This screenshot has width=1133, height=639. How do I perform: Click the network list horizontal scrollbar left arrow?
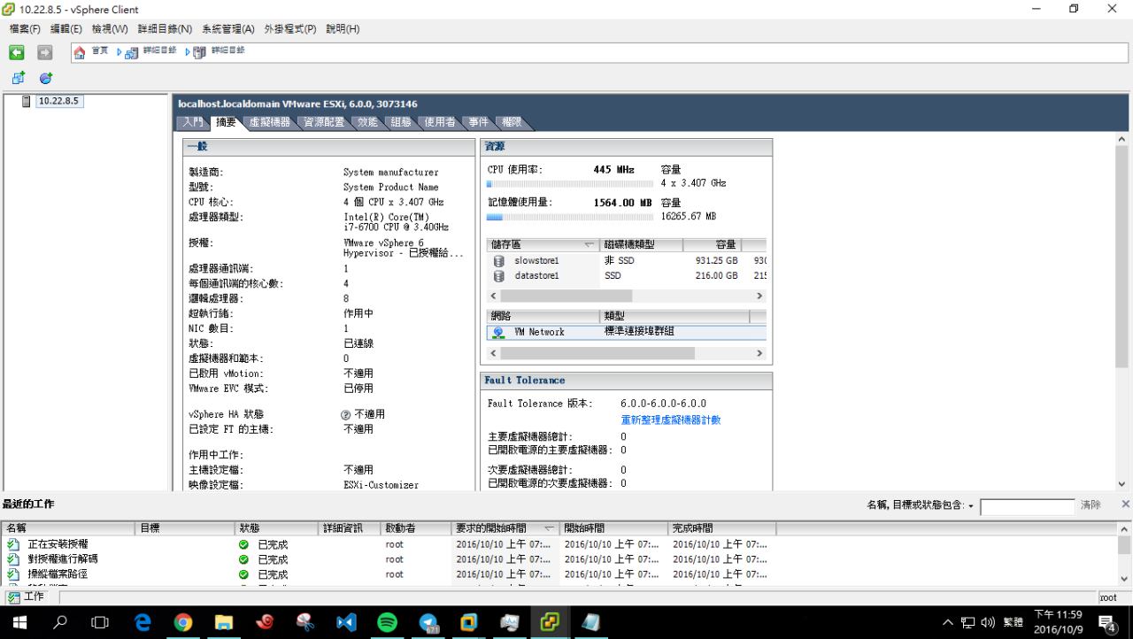pos(494,353)
